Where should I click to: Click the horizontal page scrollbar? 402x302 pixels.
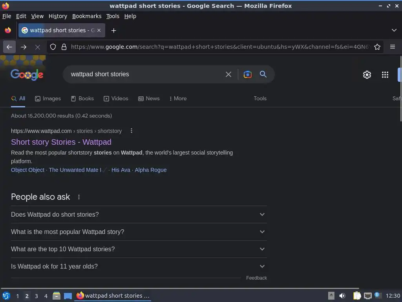(179, 288)
